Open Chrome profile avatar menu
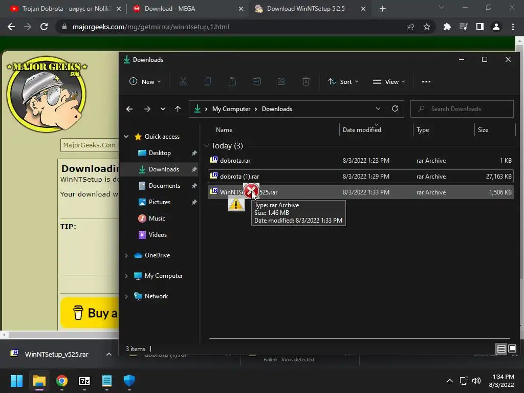Viewport: 524px width, 393px height. (x=496, y=27)
